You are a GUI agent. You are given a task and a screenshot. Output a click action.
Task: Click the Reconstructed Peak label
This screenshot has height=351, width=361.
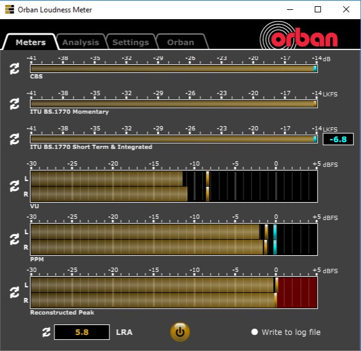pos(62,313)
